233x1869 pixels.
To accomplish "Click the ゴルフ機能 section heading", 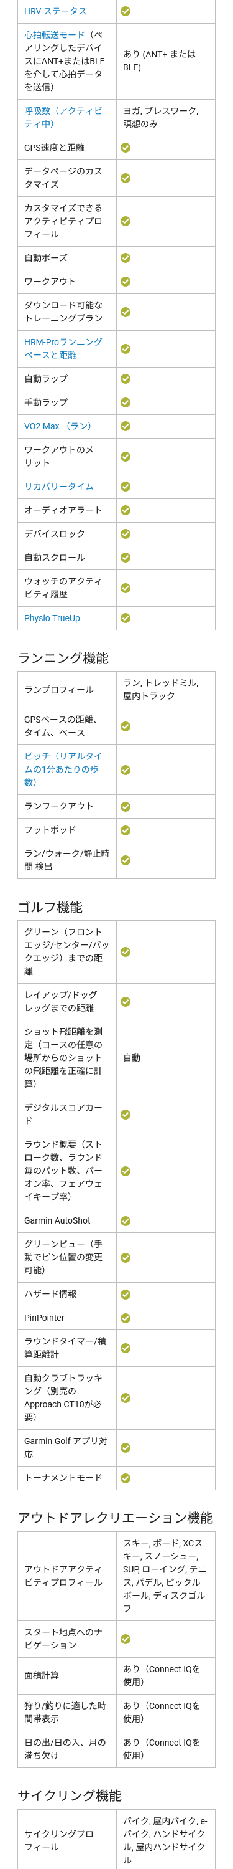I will [x=50, y=908].
